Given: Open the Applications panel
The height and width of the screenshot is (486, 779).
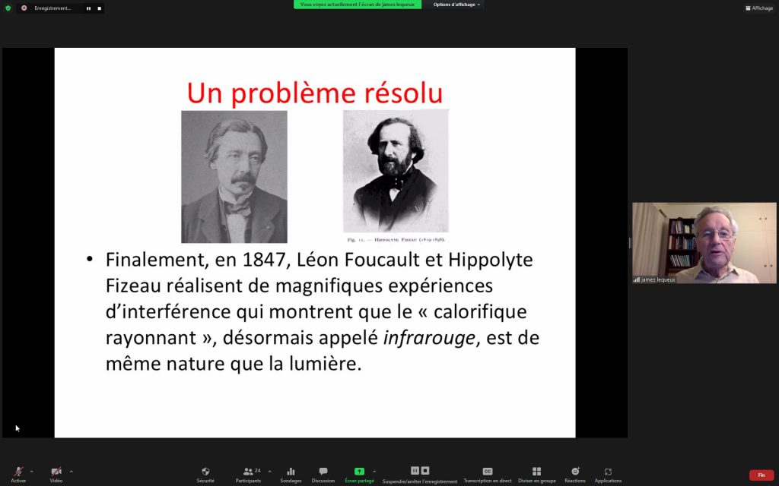Looking at the screenshot, I should [608, 474].
